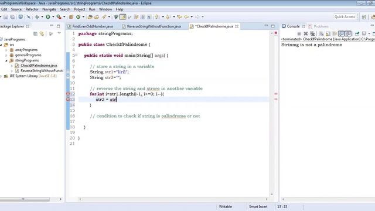Open the Source menu

tap(16, 9)
